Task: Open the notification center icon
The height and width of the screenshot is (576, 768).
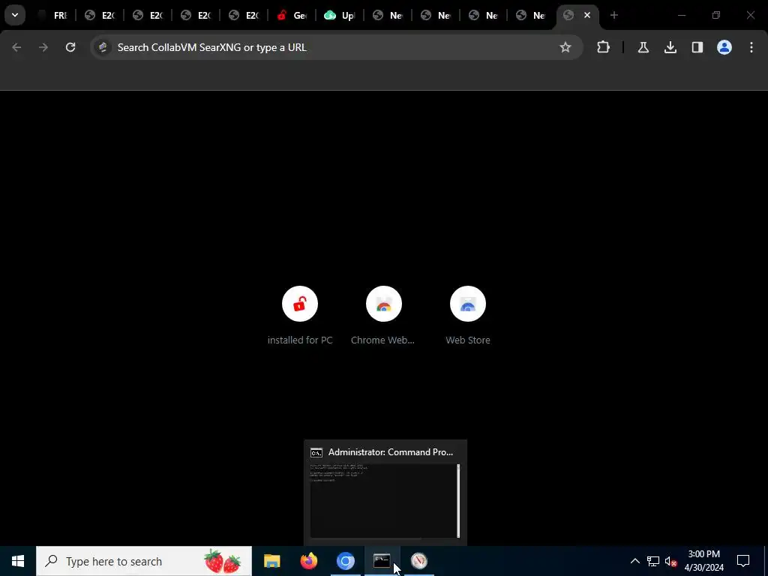Action: [743, 561]
